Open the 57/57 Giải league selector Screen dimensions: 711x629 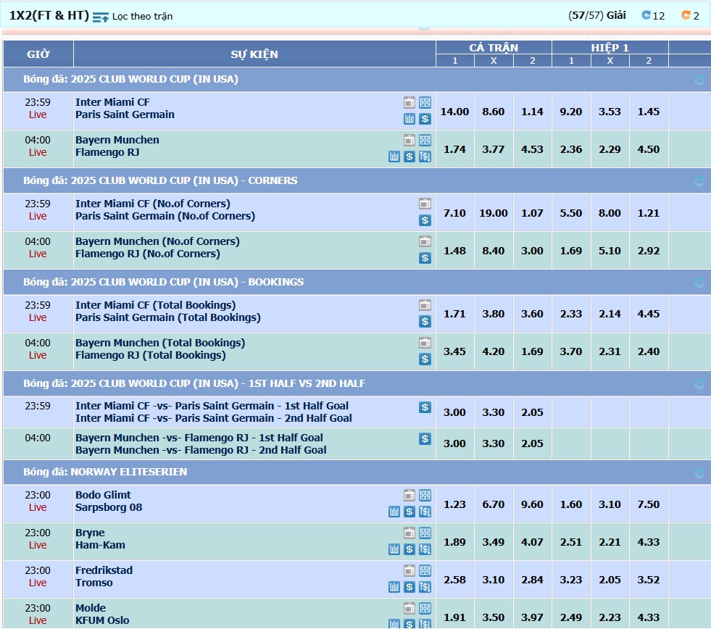tap(597, 15)
